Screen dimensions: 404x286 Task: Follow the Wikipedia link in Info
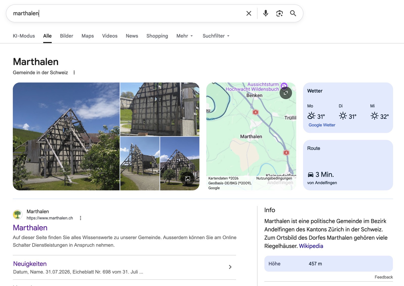311,246
